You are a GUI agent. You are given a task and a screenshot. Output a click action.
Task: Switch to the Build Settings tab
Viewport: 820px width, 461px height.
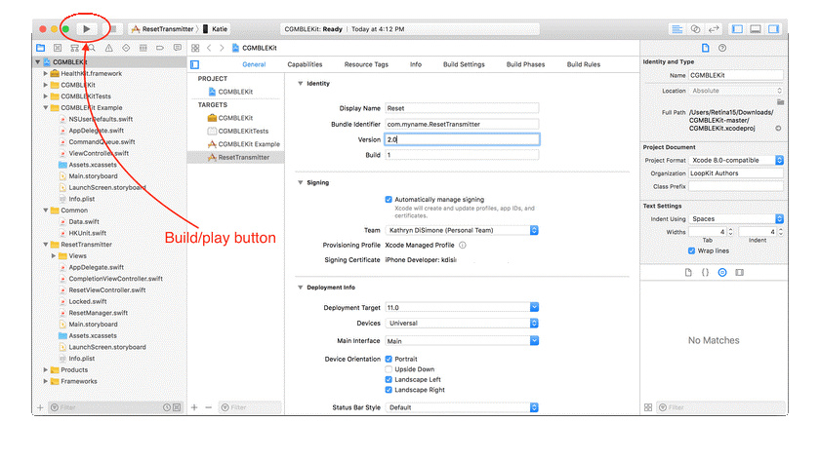[x=464, y=64]
